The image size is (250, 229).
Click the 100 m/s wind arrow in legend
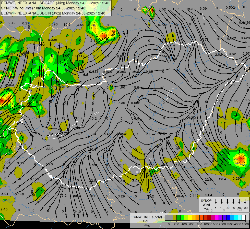pos(245,201)
